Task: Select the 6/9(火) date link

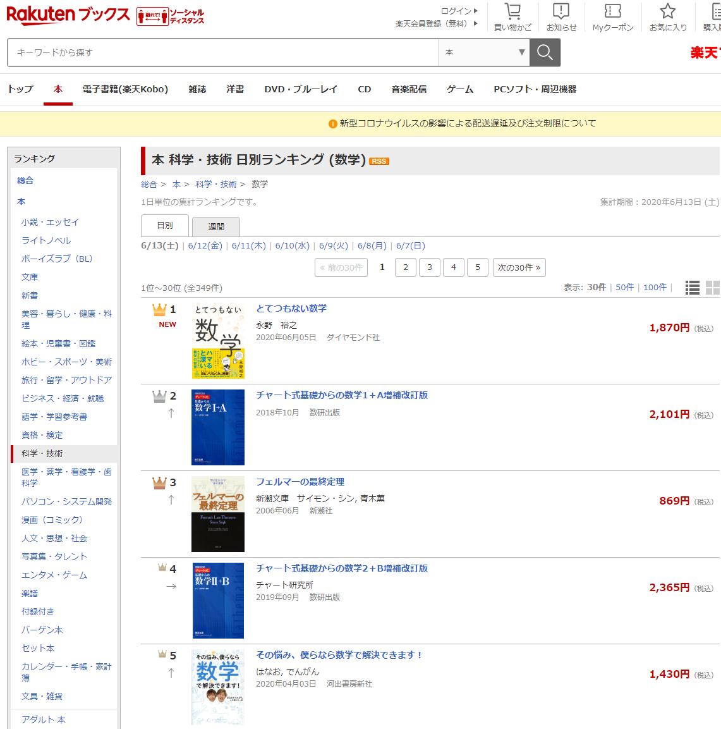Action: point(334,246)
